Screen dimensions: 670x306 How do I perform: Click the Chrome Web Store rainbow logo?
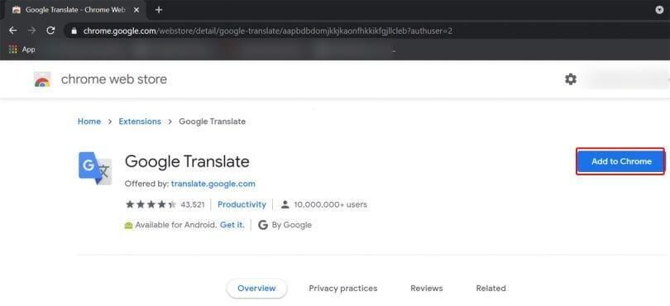click(42, 79)
